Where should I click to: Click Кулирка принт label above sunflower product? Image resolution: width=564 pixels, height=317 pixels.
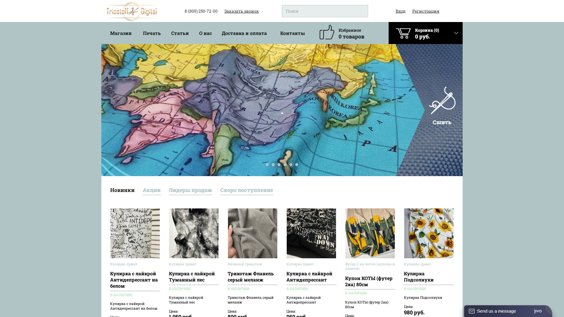coord(417,264)
